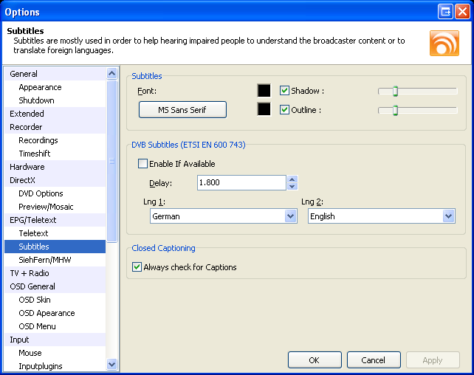
Task: Click the MS Sans Serif font button
Action: pyautogui.click(x=182, y=110)
